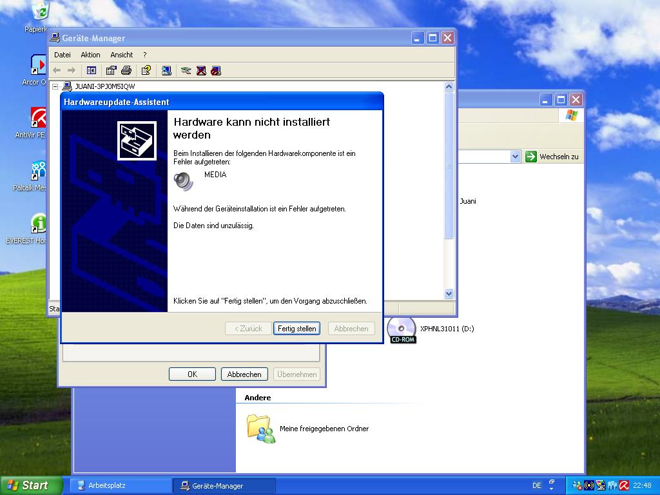This screenshot has height=495, width=660.
Task: Click the scroll up arrow in Geräte-Manager
Action: [x=449, y=87]
